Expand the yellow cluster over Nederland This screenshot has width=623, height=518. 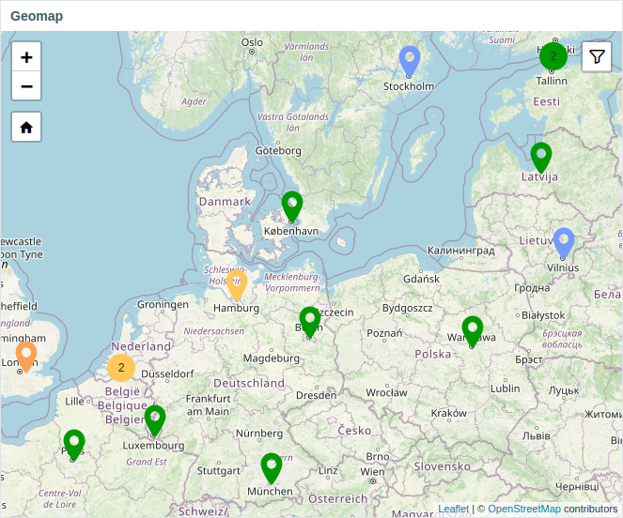tap(121, 368)
